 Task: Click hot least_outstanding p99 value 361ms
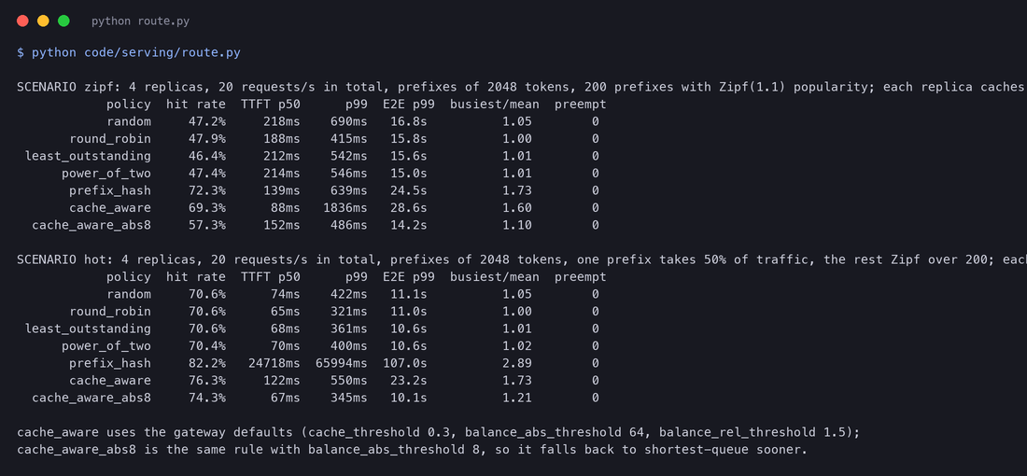coord(349,329)
